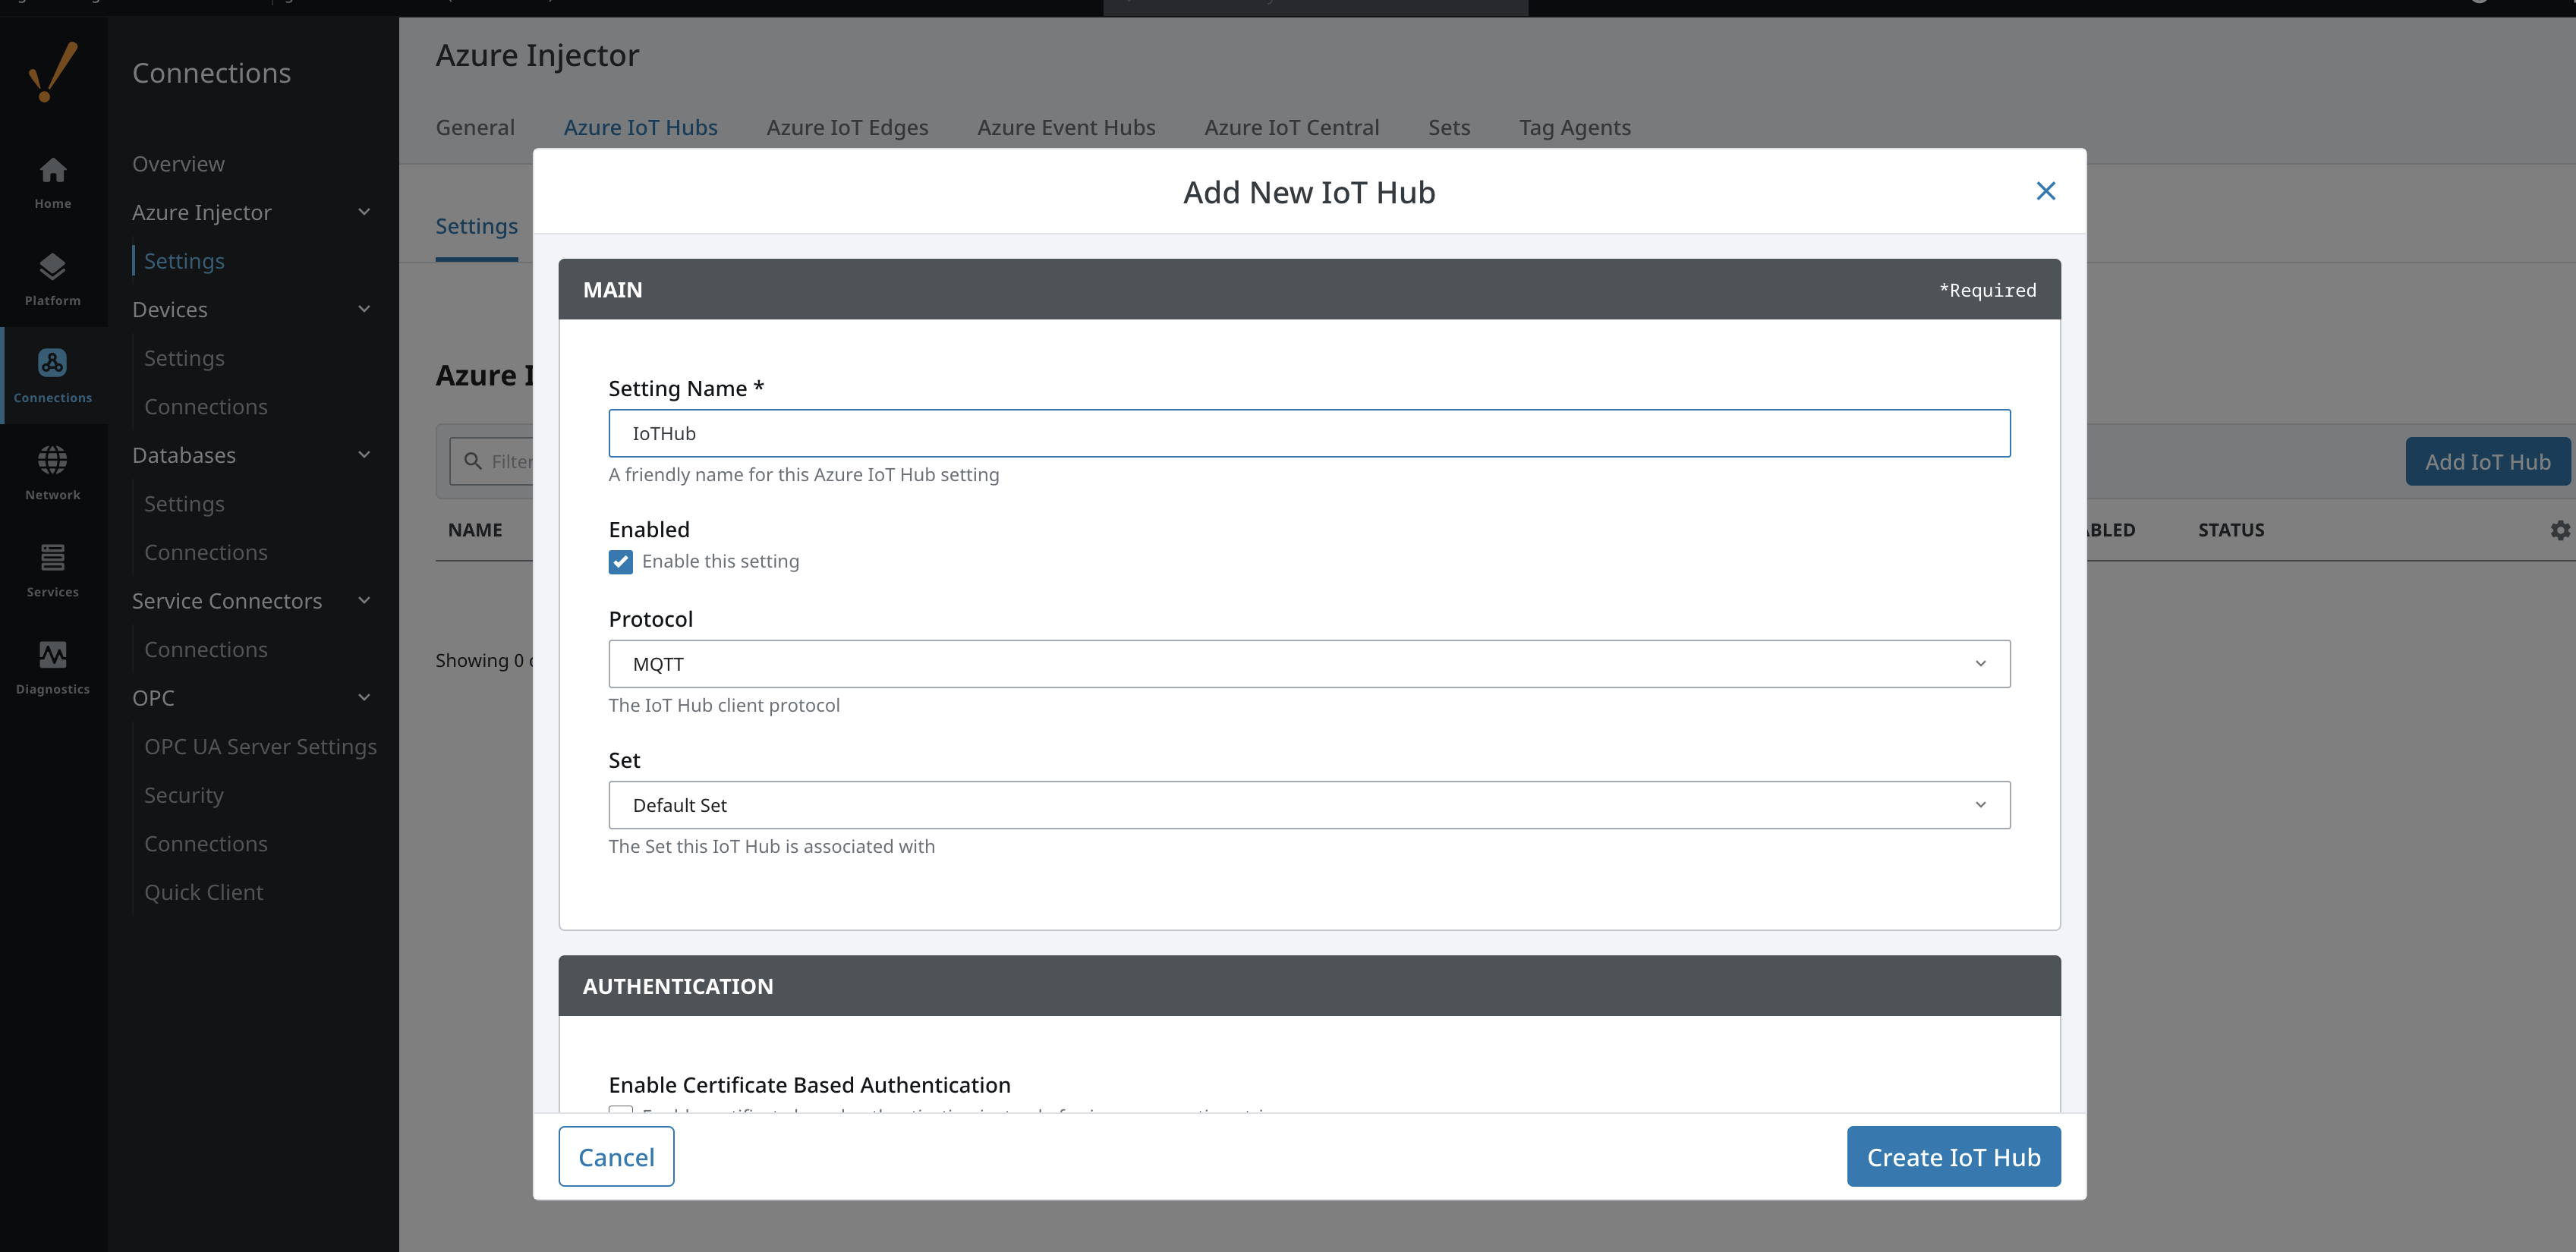Uncheck Enable this setting checkbox

(x=620, y=562)
